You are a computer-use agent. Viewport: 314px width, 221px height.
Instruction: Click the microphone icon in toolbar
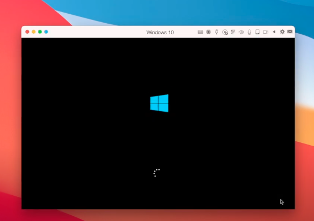pyautogui.click(x=249, y=32)
